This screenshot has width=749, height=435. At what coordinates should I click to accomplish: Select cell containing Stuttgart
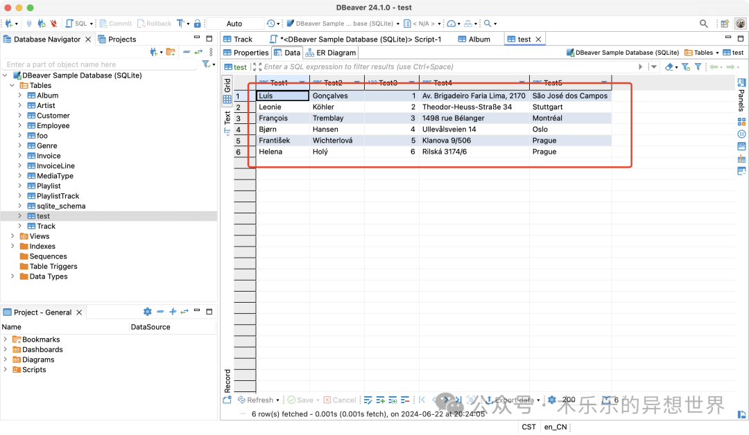[570, 107]
